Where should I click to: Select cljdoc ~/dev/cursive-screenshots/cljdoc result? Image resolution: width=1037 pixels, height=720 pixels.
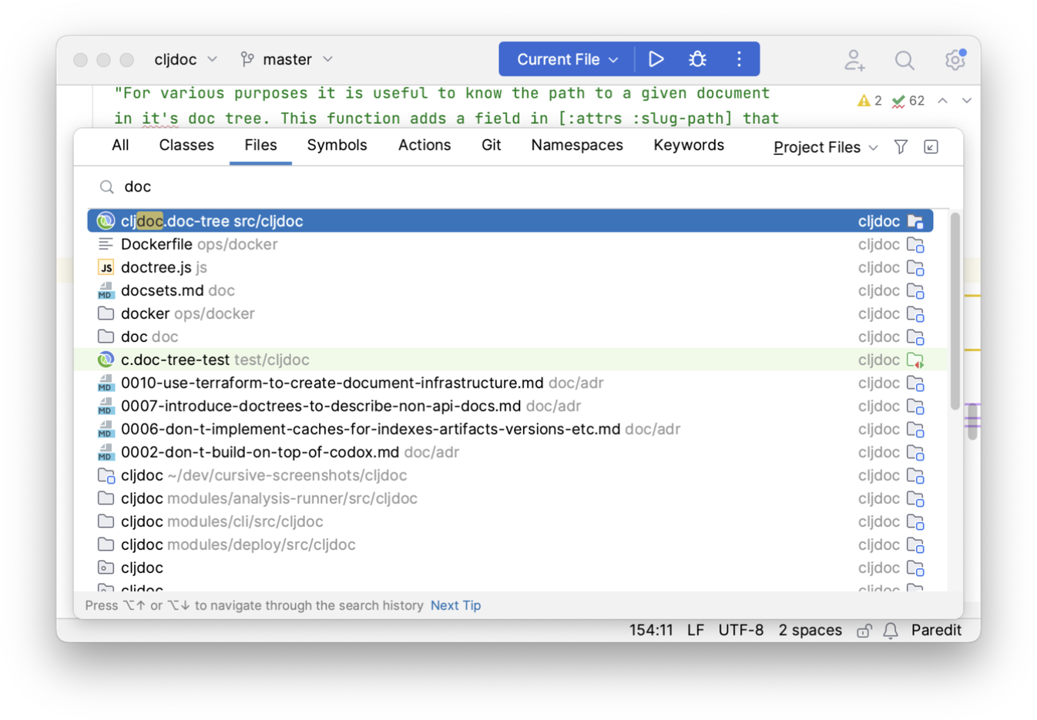tap(510, 475)
